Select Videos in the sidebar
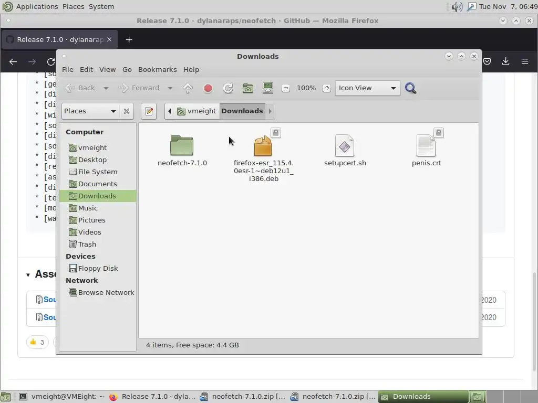The image size is (538, 403). pyautogui.click(x=98, y=232)
